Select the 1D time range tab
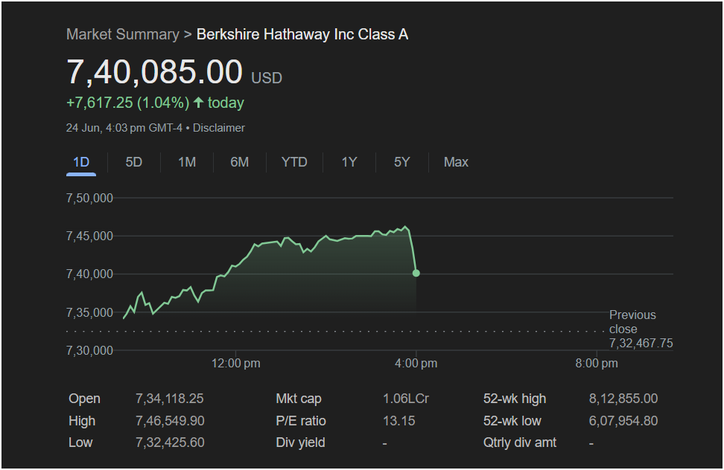Image resolution: width=724 pixels, height=470 pixels. pyautogui.click(x=81, y=162)
